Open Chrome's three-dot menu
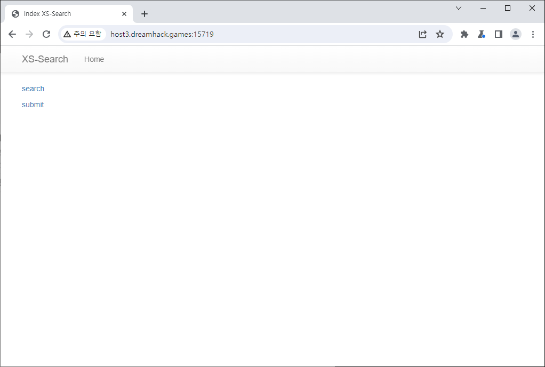This screenshot has width=545, height=367. [x=533, y=34]
